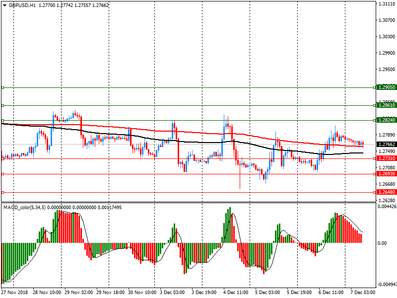
Task: Click the 1.27490 price scale value
Action: 387,151
